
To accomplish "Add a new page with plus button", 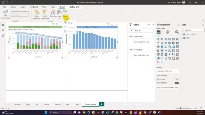I will point(102,104).
